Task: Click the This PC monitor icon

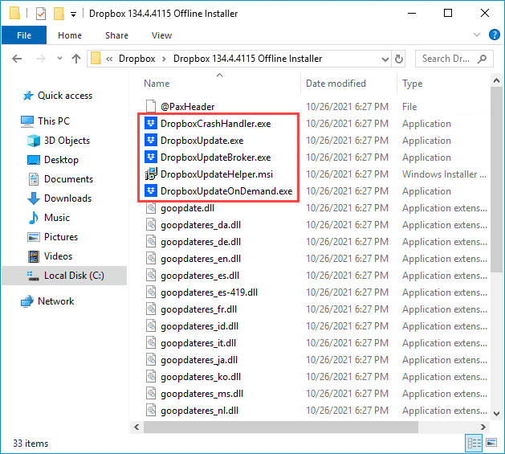Action: (x=27, y=121)
